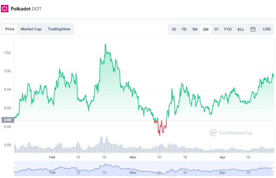Click the 5.50 y-axis label

click(7, 127)
